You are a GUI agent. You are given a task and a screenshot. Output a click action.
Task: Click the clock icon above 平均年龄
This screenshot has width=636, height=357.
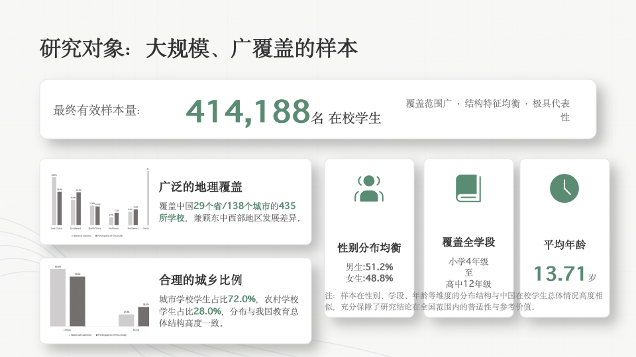tap(564, 188)
